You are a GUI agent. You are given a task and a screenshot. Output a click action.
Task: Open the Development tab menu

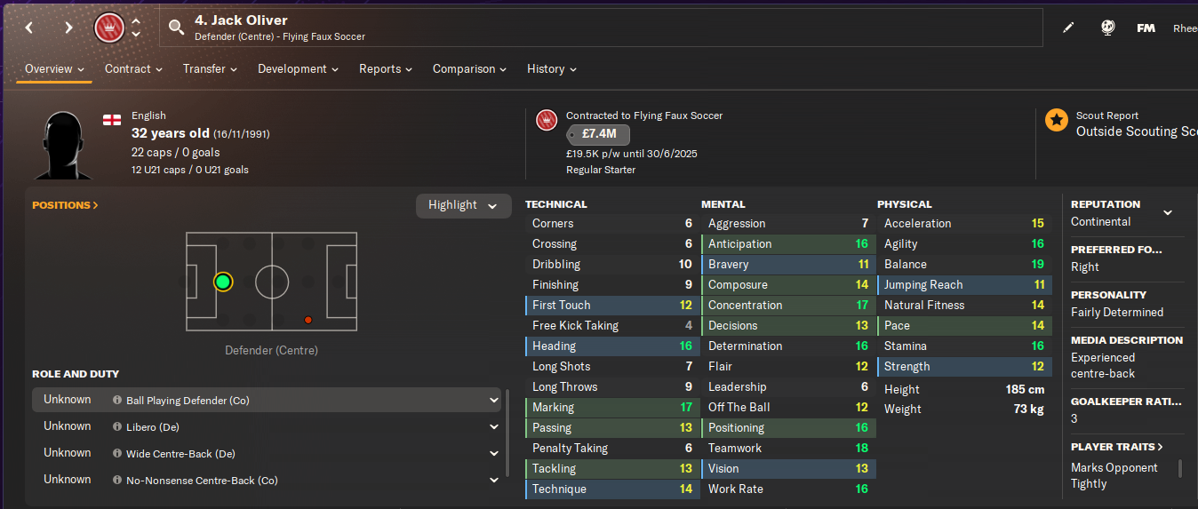[298, 69]
